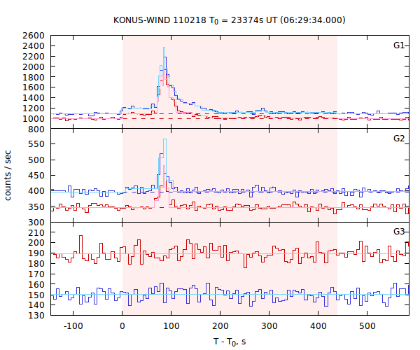The width and height of the screenshot is (420, 350).
Task: Click x-axis tick label 100
Action: [171, 326]
